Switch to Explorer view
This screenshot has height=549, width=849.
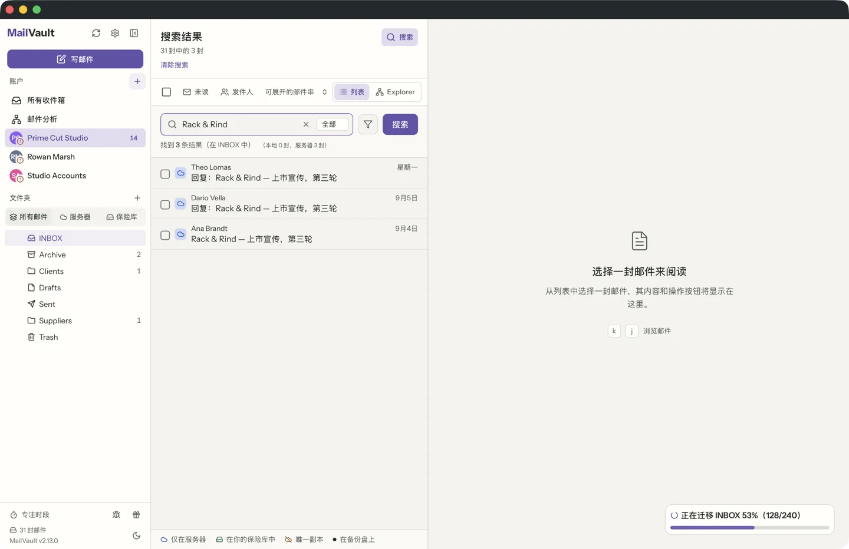[395, 92]
